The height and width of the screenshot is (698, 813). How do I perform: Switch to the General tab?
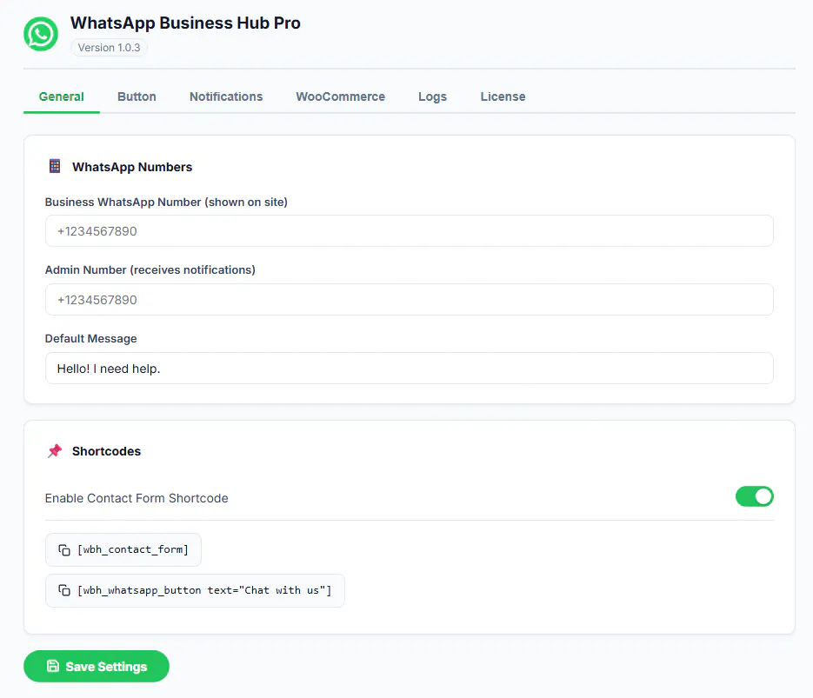pyautogui.click(x=61, y=96)
